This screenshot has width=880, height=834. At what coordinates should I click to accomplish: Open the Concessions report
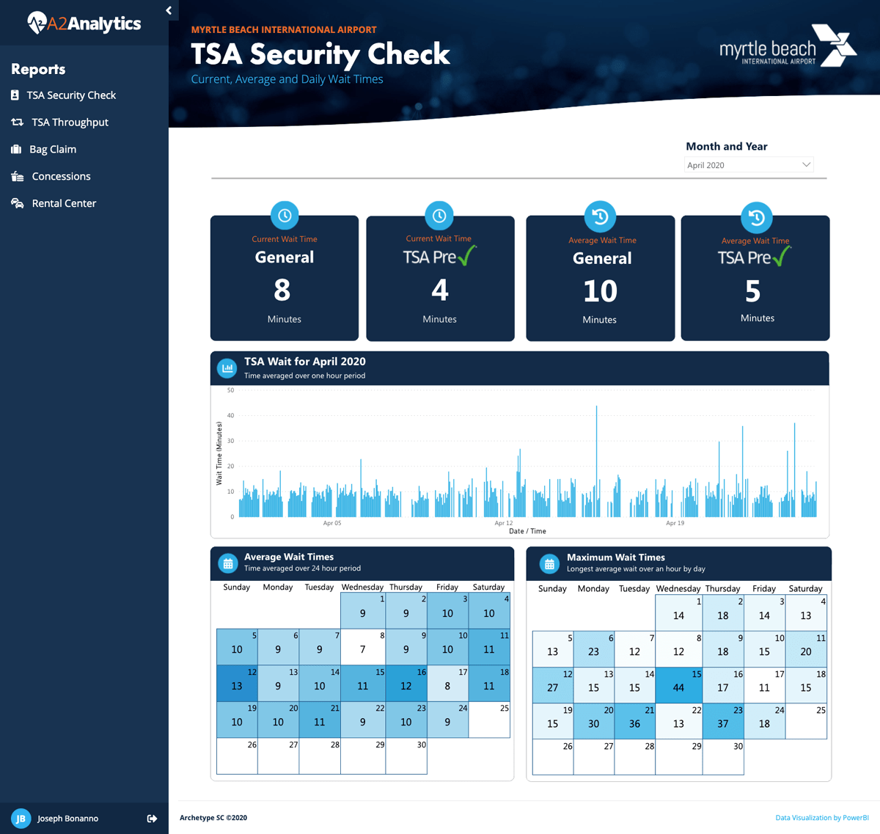[x=61, y=177]
